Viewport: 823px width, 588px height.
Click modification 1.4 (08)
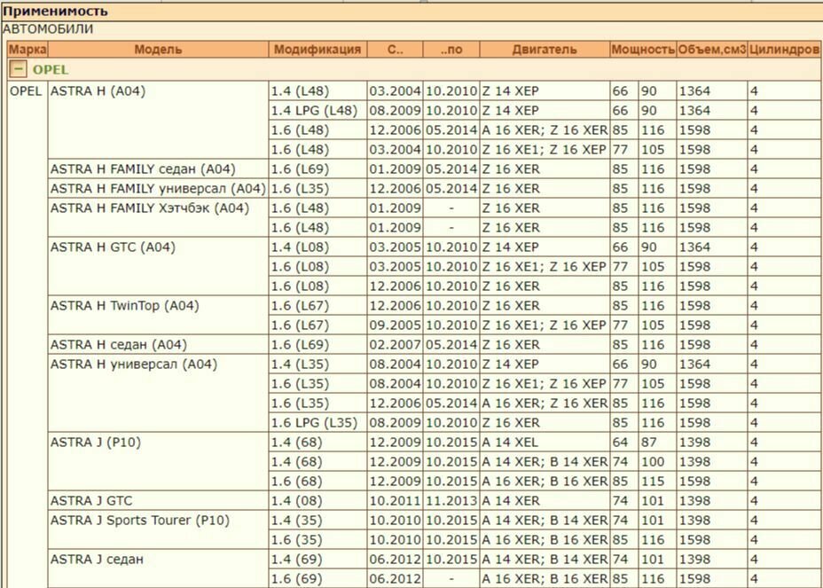pyautogui.click(x=317, y=501)
